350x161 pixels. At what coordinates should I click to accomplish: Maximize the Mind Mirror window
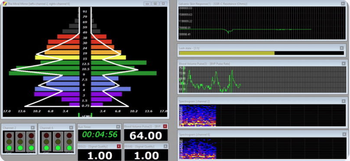[x=155, y=3]
